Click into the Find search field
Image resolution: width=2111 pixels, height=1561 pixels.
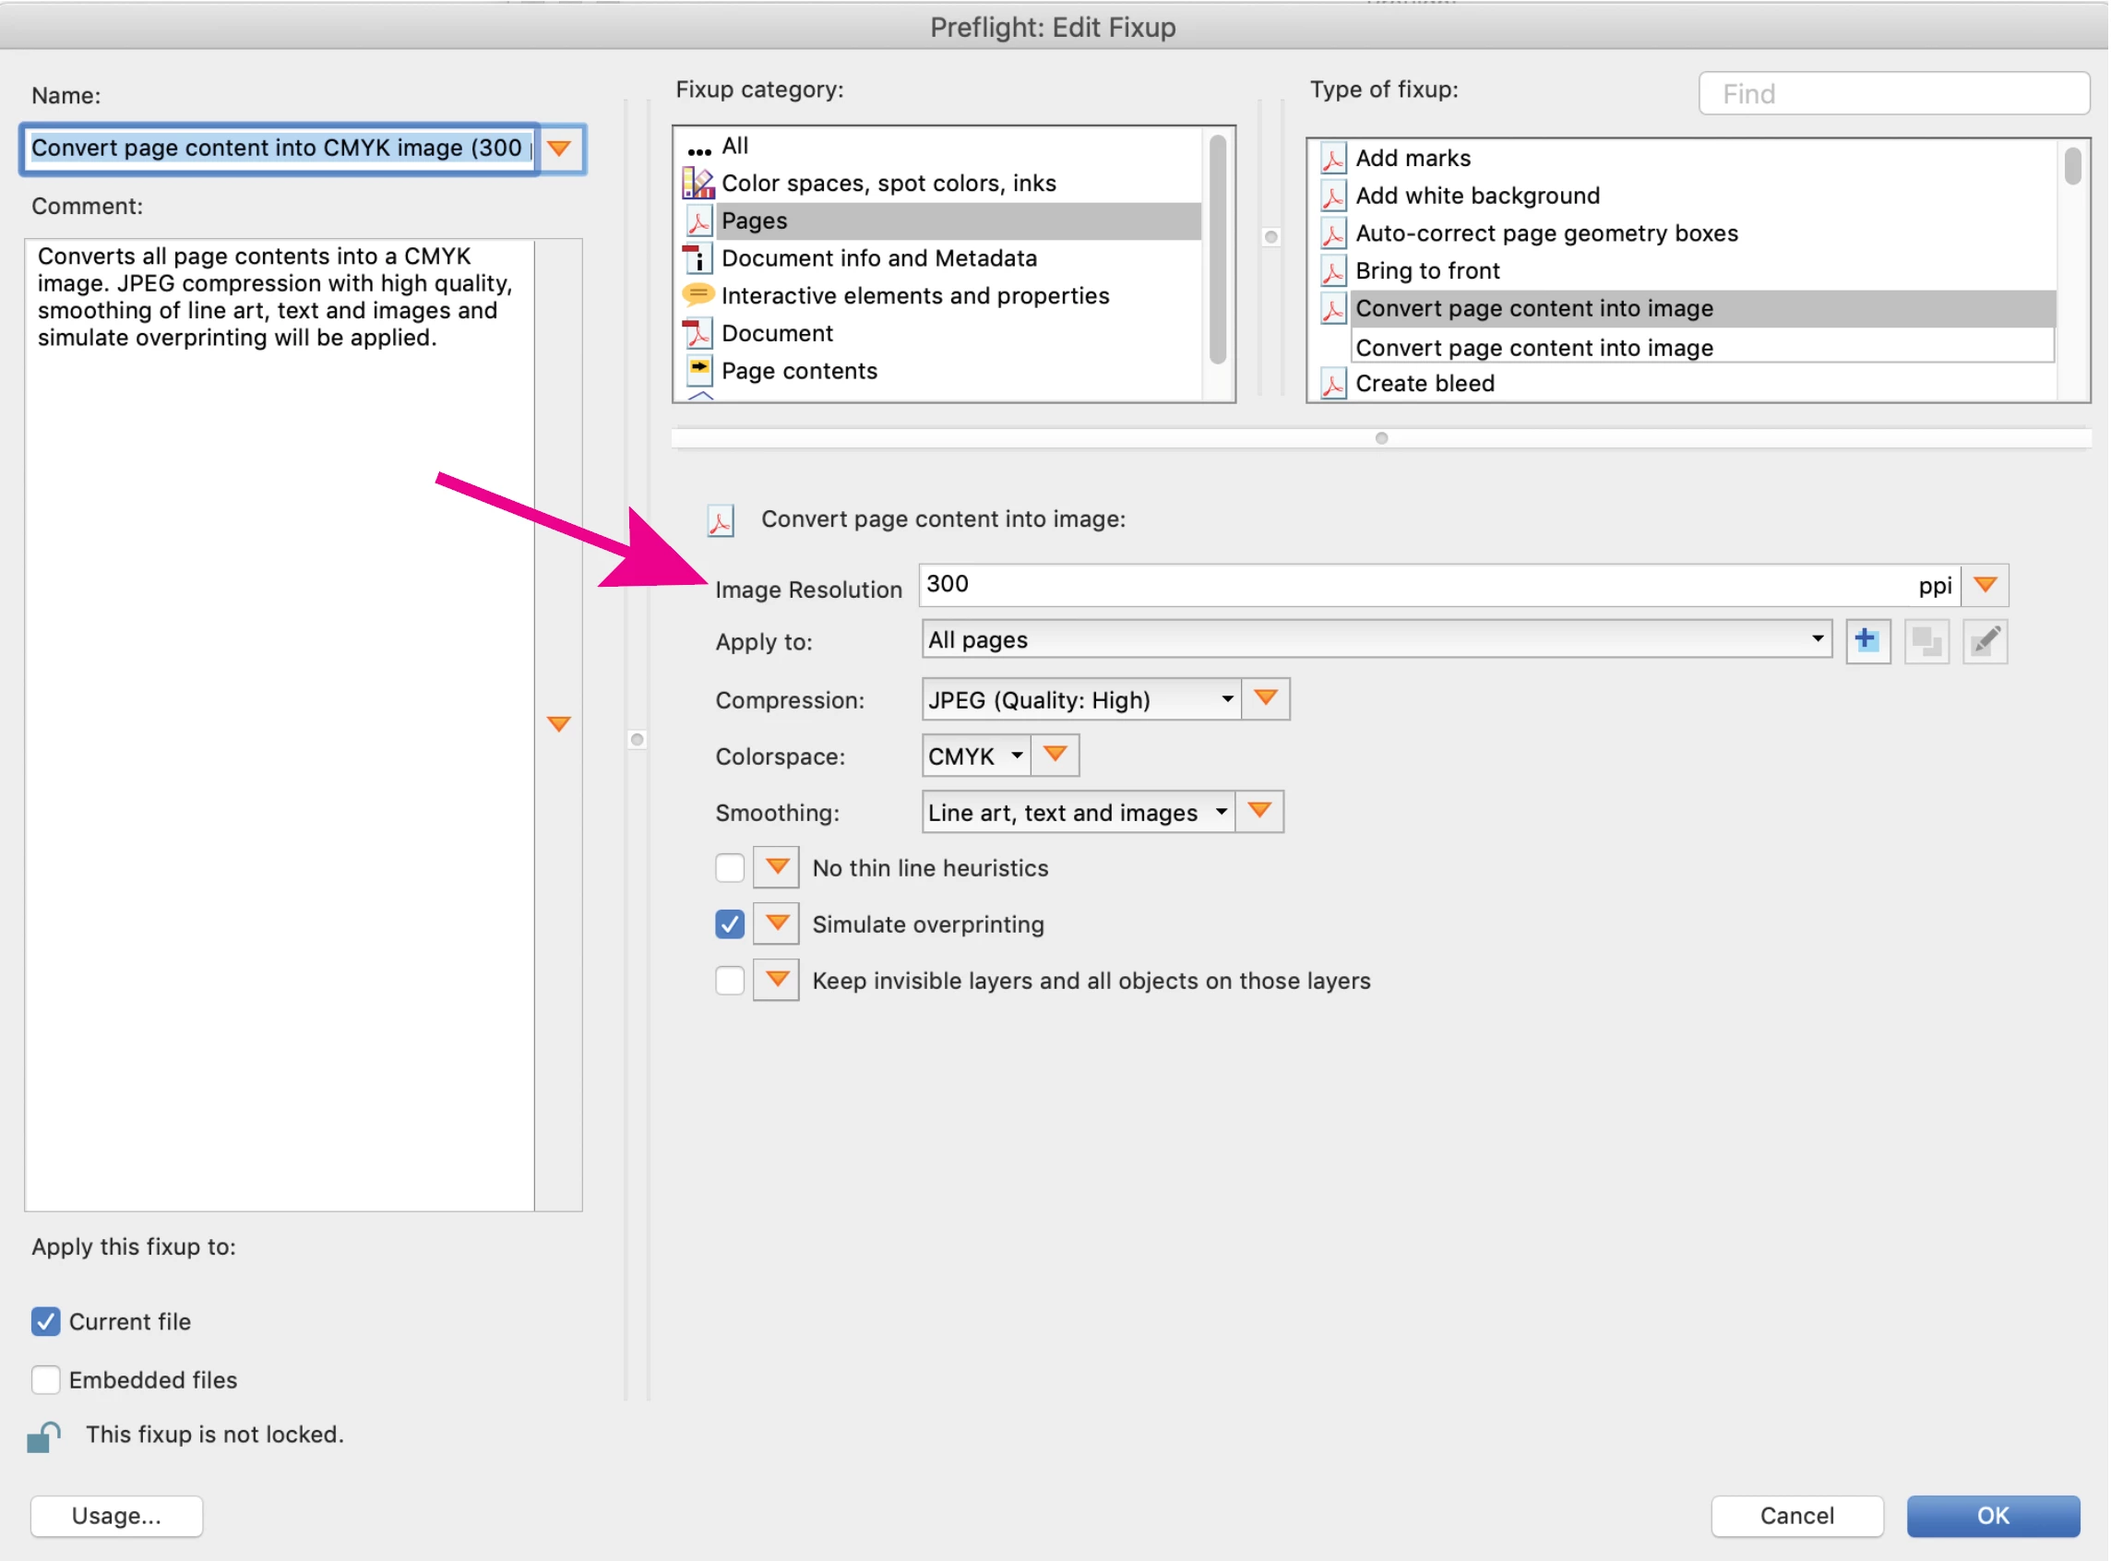(1894, 93)
